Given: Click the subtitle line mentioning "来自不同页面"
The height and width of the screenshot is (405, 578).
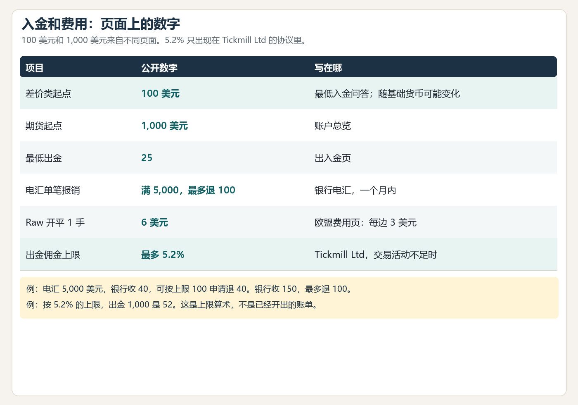Looking at the screenshot, I should coord(165,40).
